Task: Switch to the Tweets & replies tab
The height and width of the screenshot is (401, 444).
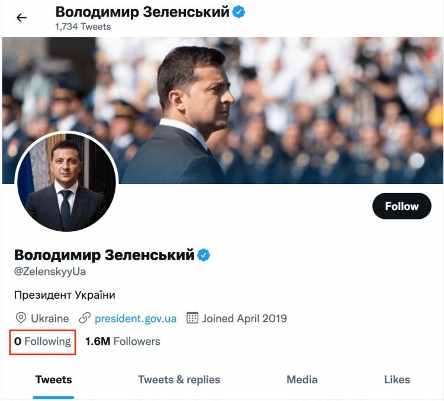Action: pyautogui.click(x=179, y=380)
